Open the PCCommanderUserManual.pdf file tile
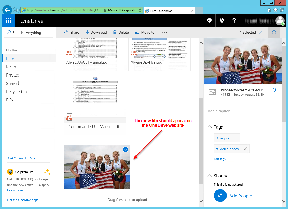Viewport: 288px width, 209px height. 95,104
